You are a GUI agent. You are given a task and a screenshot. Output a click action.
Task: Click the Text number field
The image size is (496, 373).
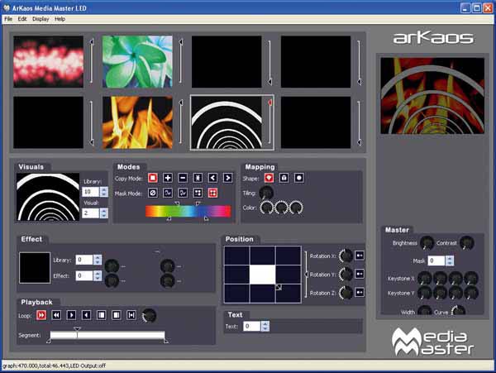click(252, 326)
